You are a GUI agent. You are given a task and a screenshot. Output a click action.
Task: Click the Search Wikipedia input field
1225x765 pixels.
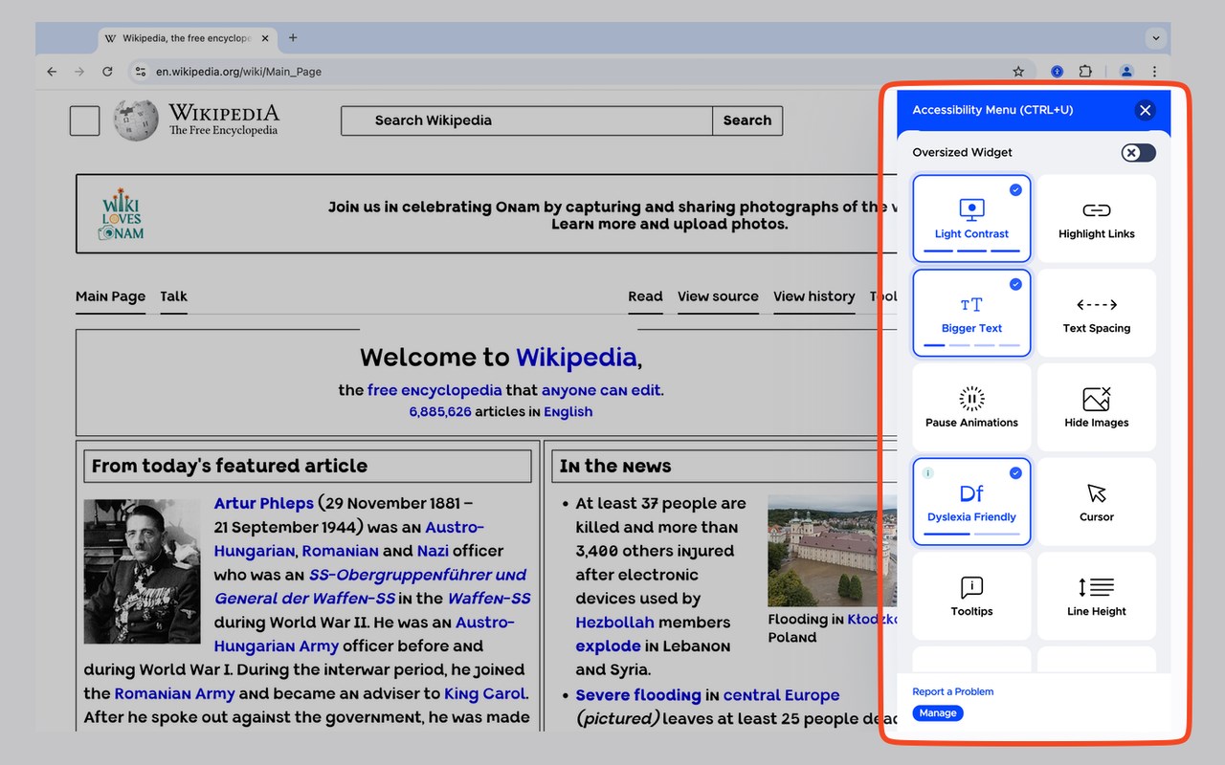[527, 120]
